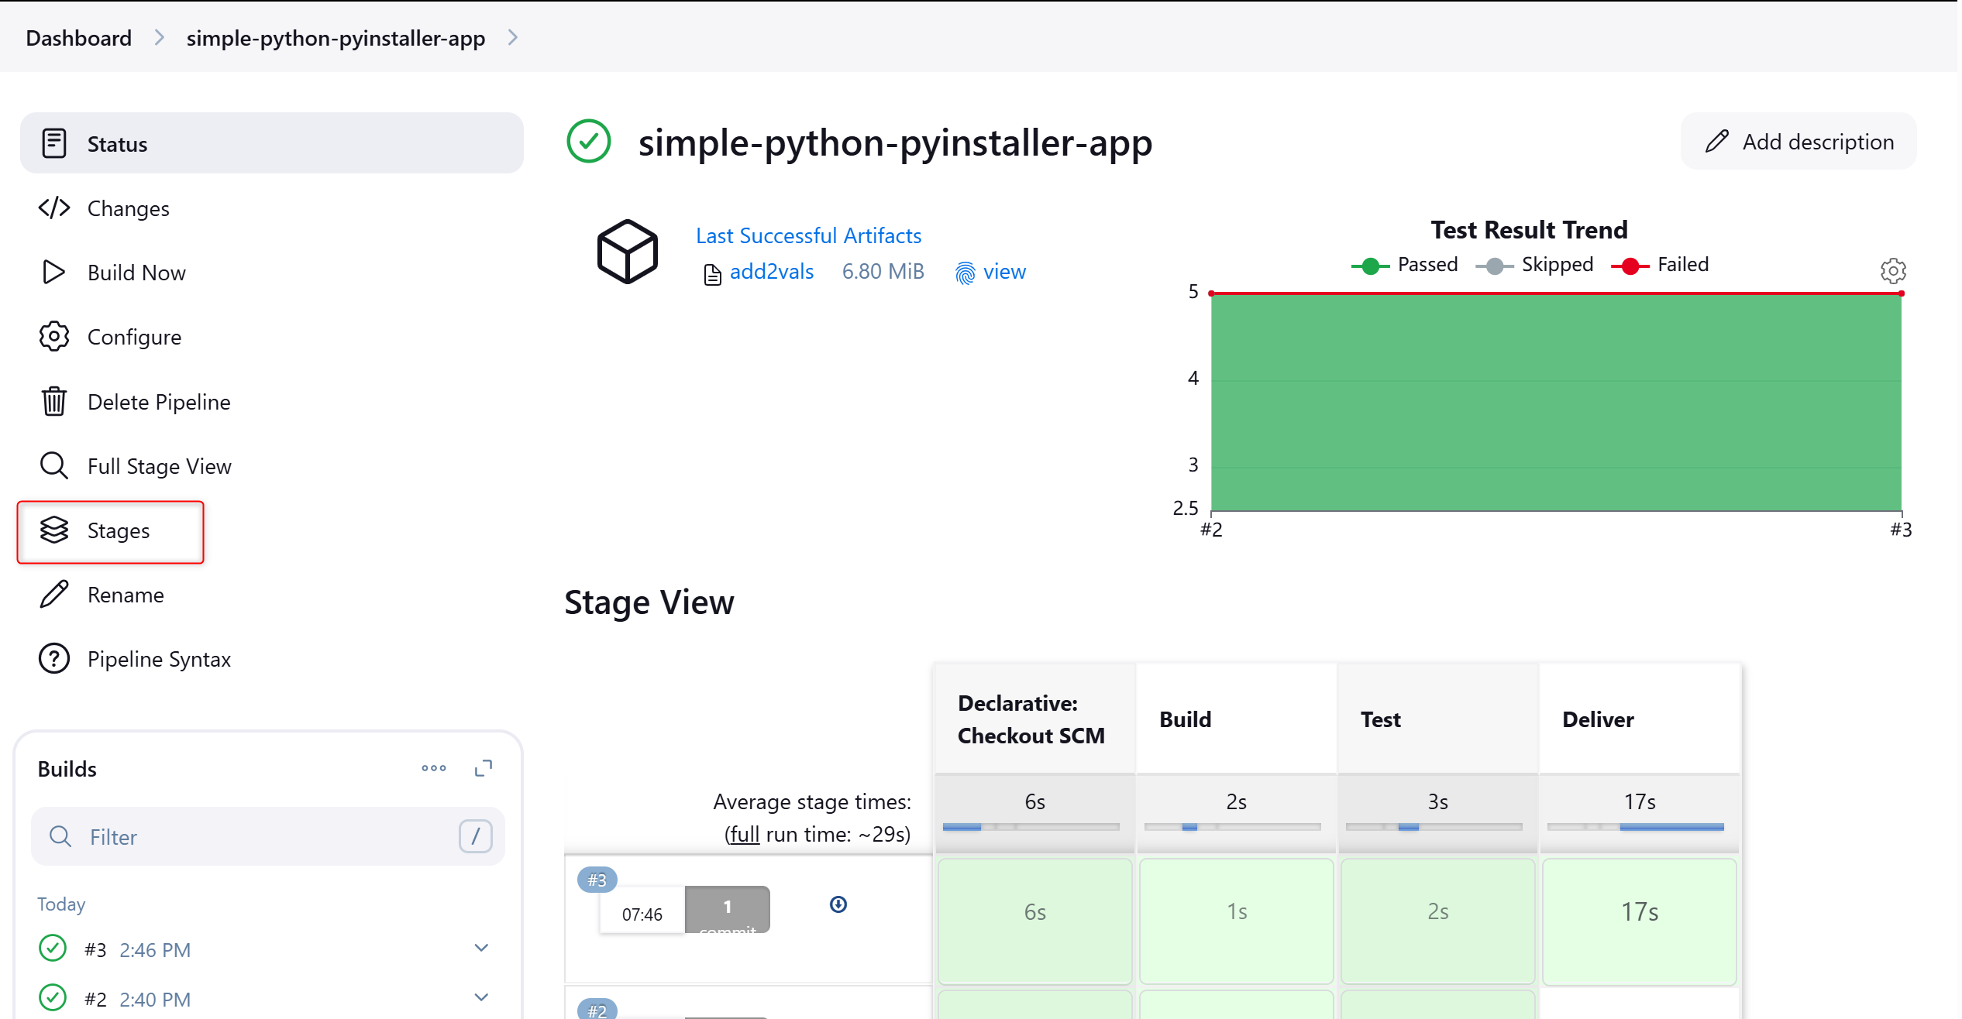Open Last Successful Artifacts link
Screen dimensions: 1962x1019
(808, 235)
